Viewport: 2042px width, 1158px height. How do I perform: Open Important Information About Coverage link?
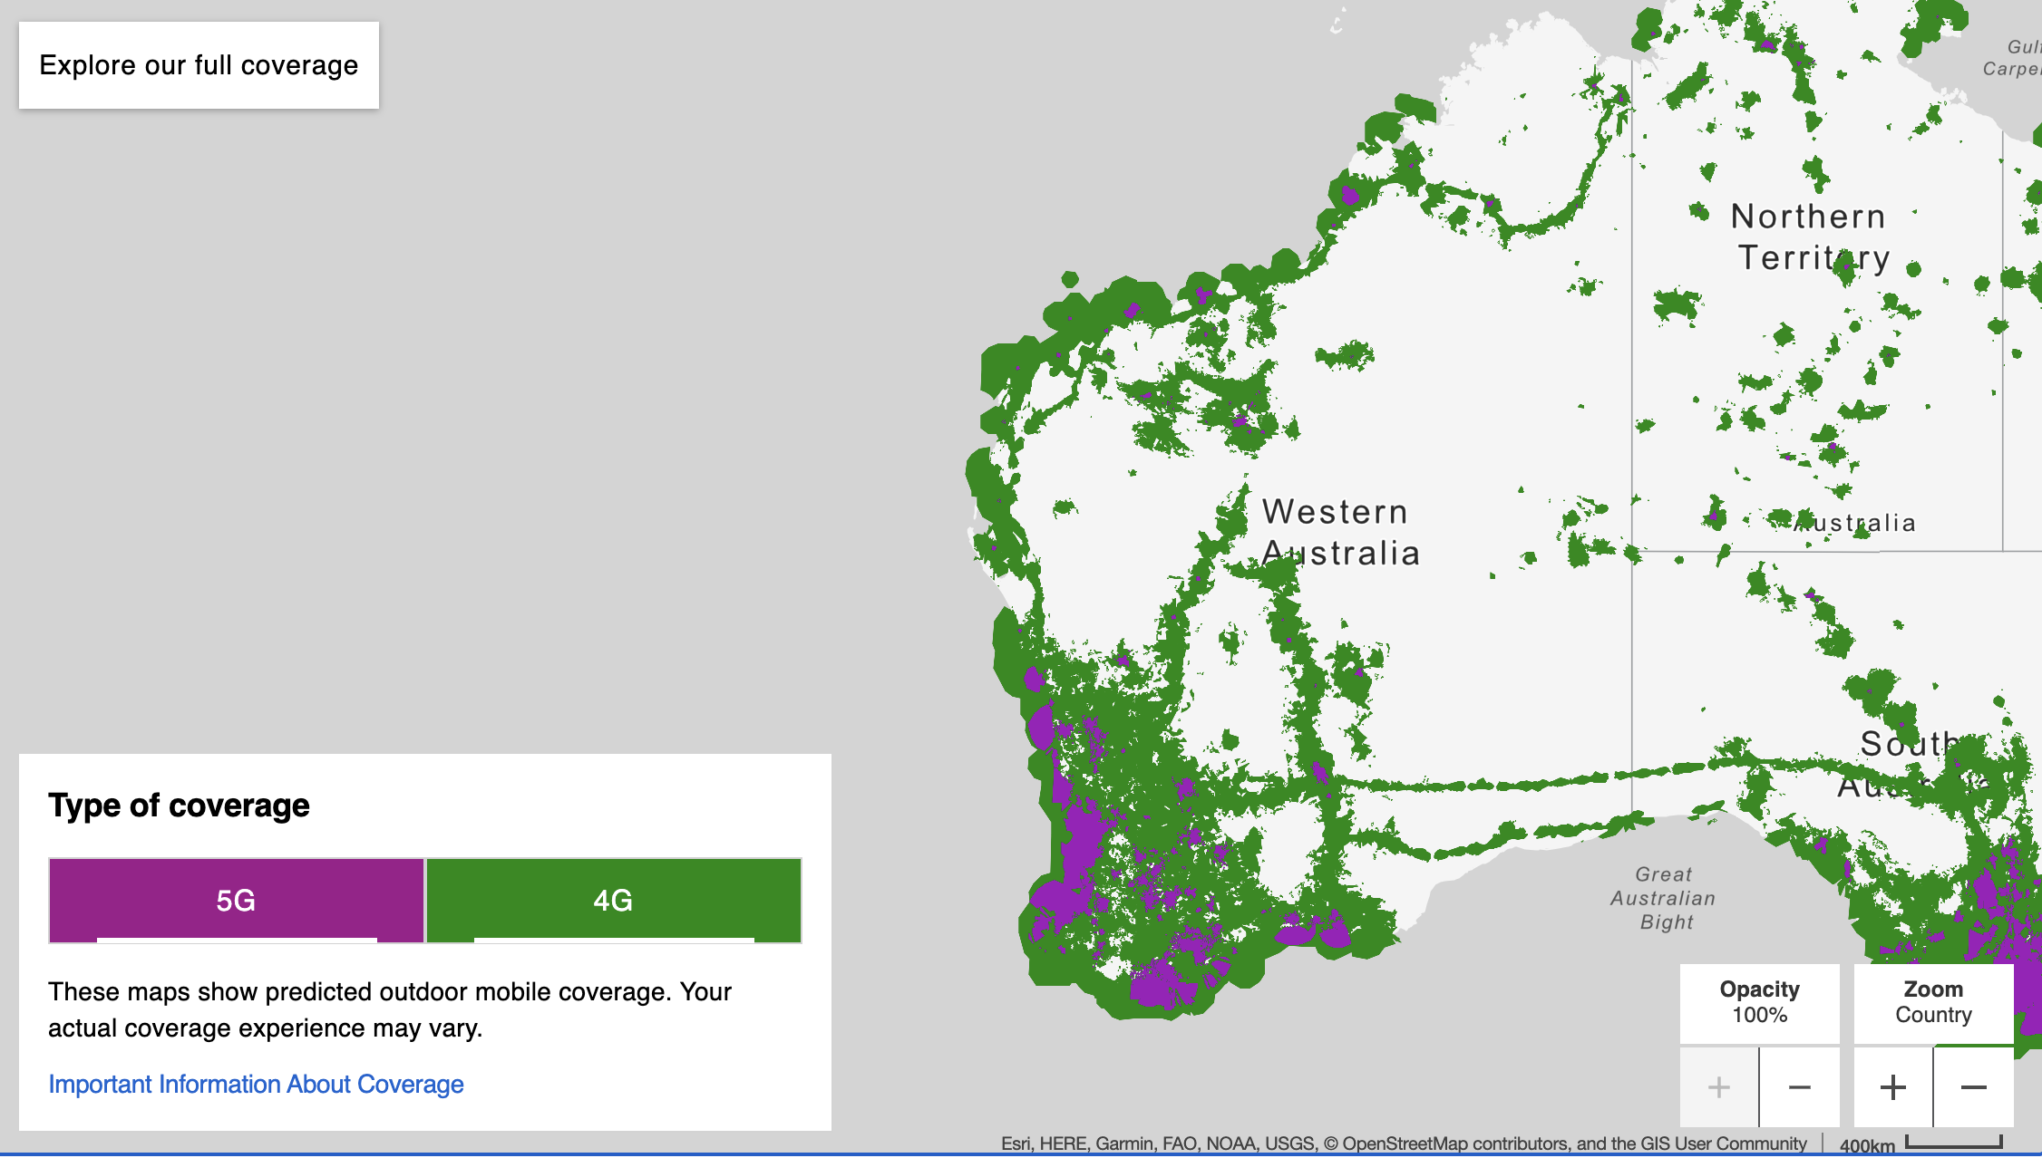256,1084
